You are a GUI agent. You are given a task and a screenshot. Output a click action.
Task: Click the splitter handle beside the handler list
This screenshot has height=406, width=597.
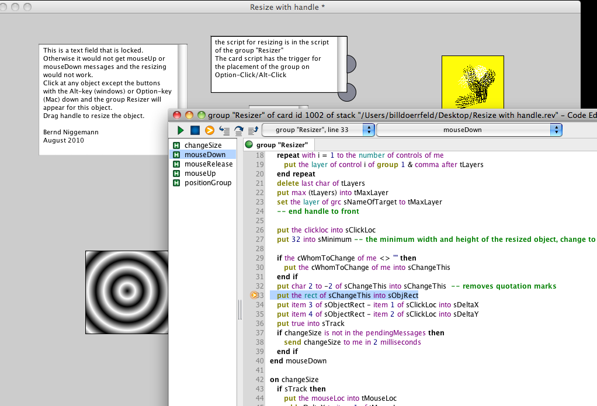click(x=240, y=310)
